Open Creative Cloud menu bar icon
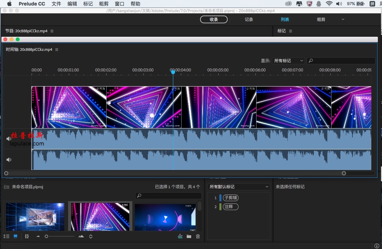382x249 pixels. coord(288,4)
